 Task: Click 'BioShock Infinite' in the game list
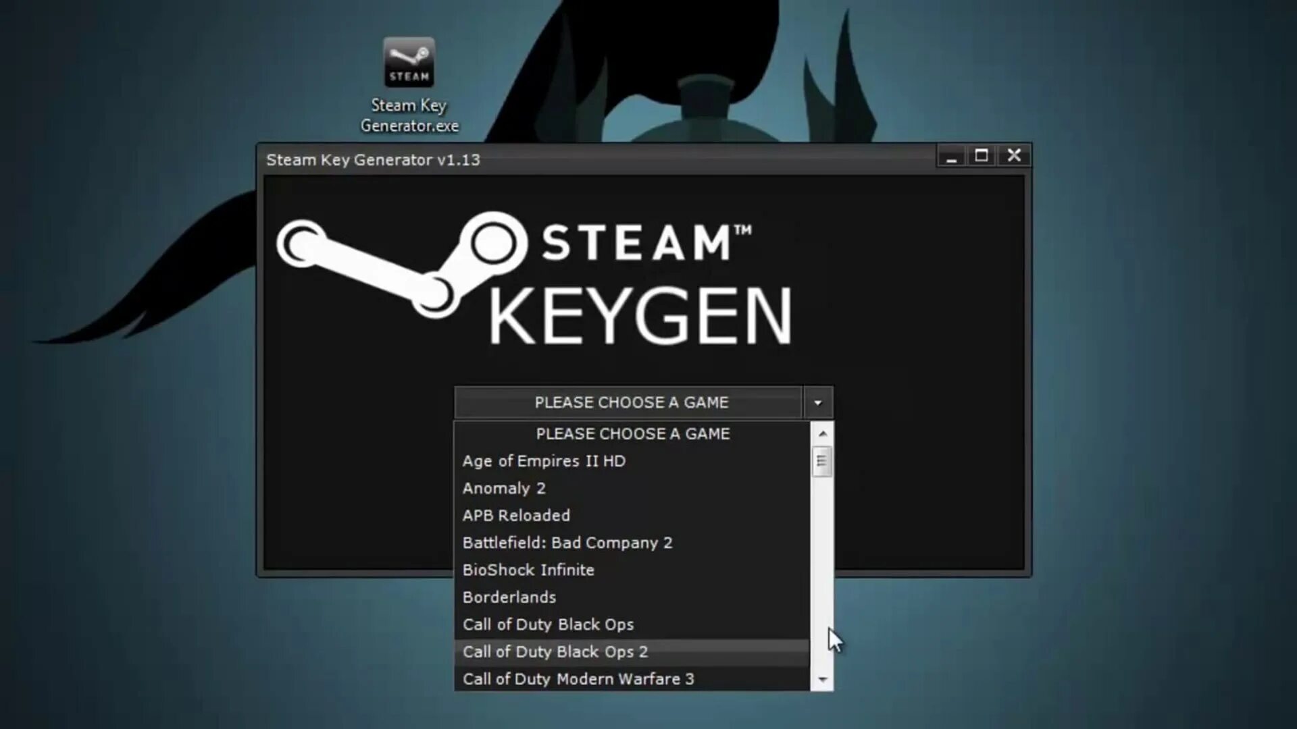528,570
